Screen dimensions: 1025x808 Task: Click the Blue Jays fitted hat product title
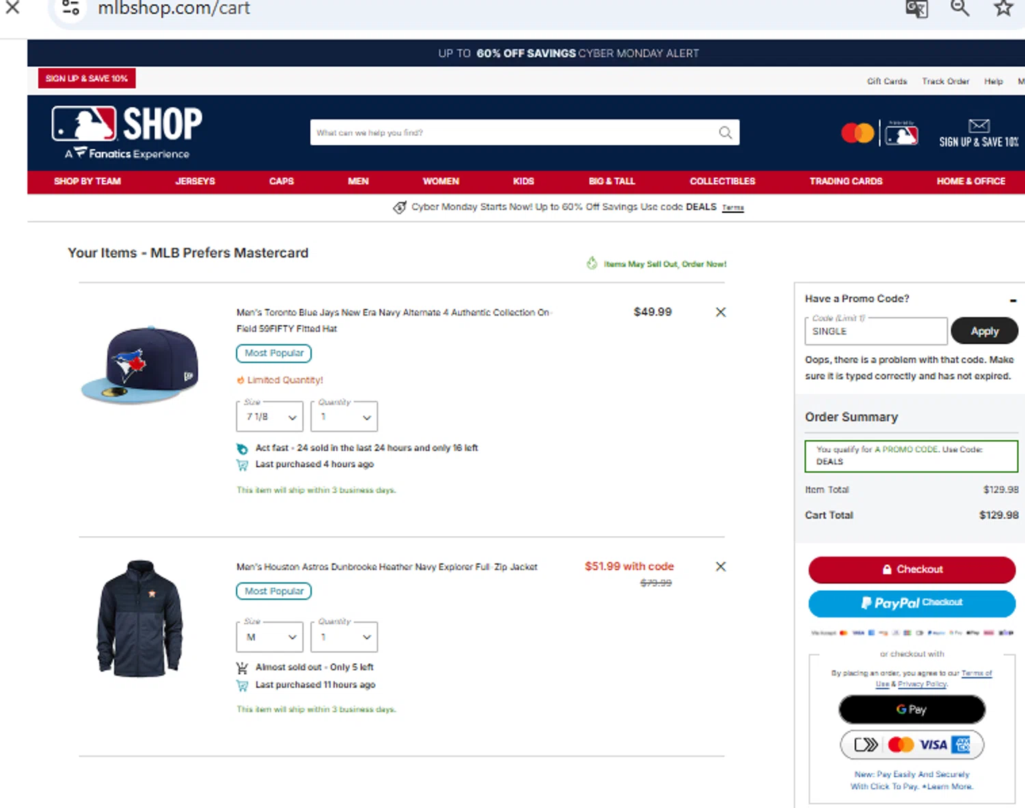394,320
